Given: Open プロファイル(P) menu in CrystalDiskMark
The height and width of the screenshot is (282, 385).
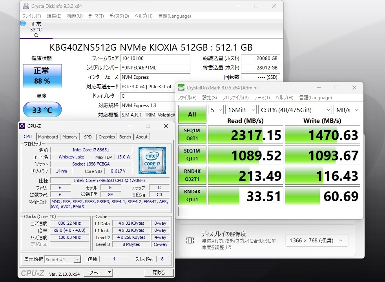Looking at the screenshot, I should [235, 97].
